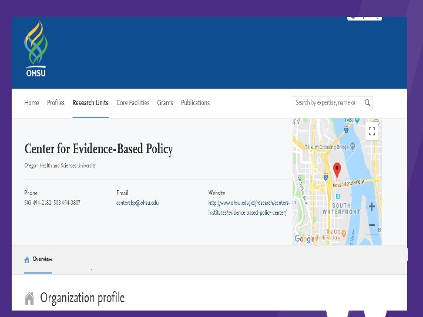Click the Organization profile house icon
Image resolution: width=423 pixels, height=317 pixels.
click(x=29, y=298)
